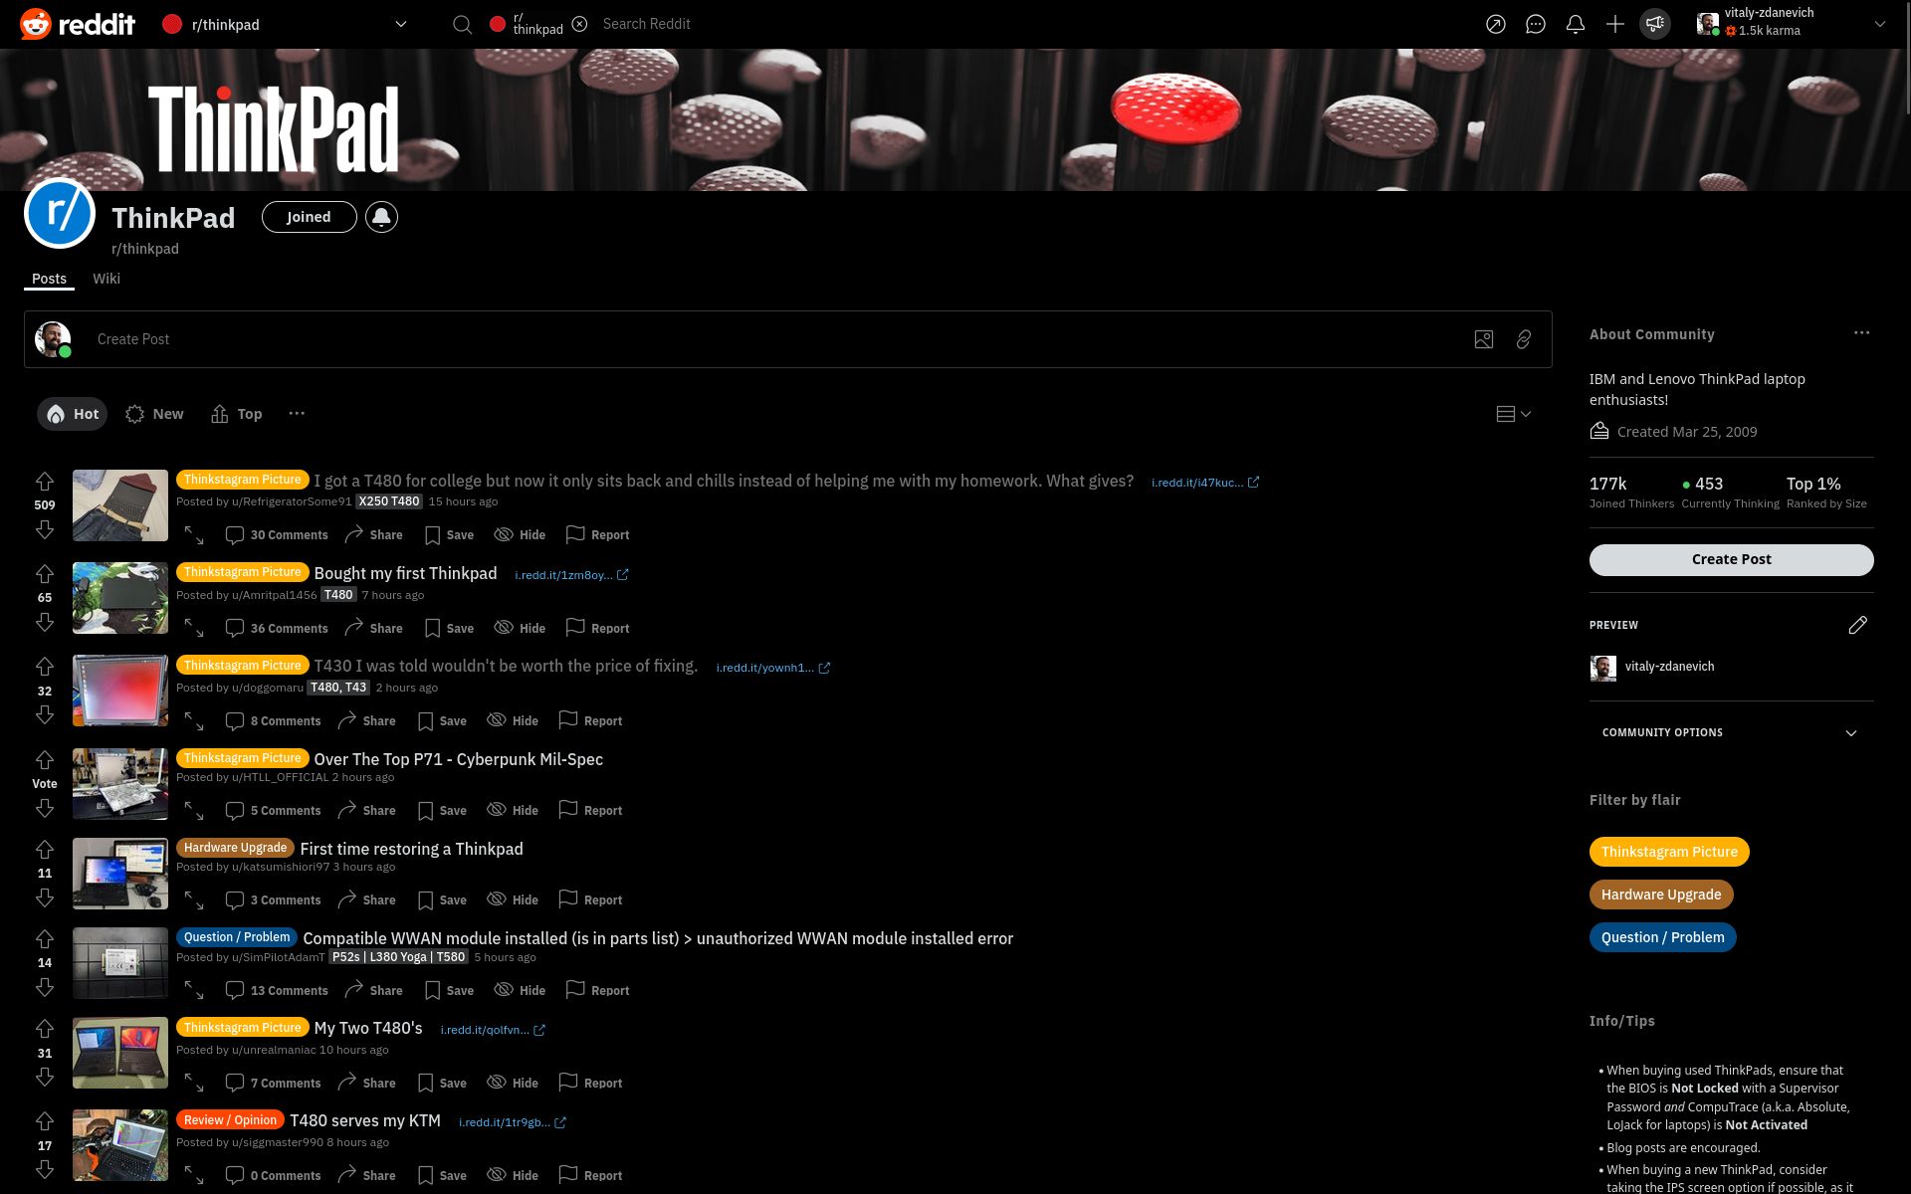Click the create post link icon
Viewport: 1911px width, 1194px height.
(1523, 338)
